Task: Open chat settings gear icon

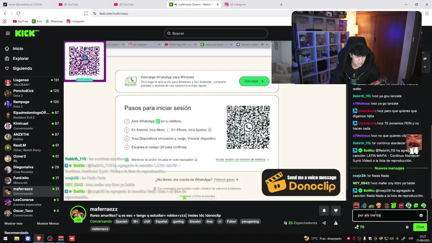Action: tap(407, 227)
